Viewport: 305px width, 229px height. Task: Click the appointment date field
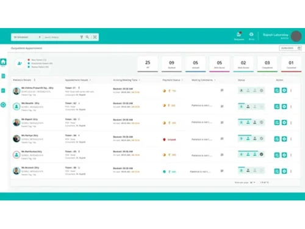[x=290, y=48]
